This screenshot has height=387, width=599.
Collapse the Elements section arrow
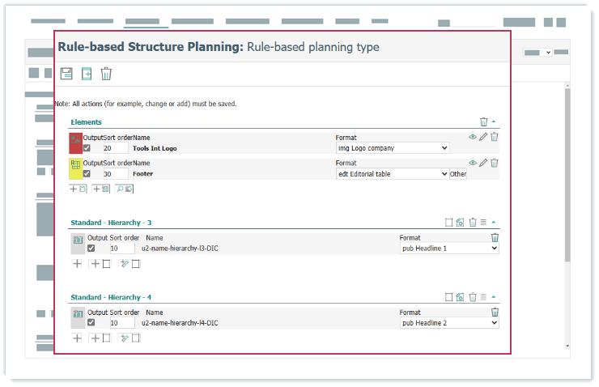[x=494, y=122]
